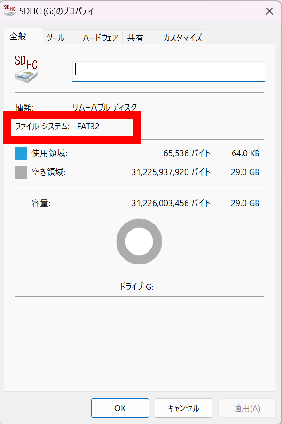Click the 空き領域 free space label
The image size is (282, 424).
[48, 172]
